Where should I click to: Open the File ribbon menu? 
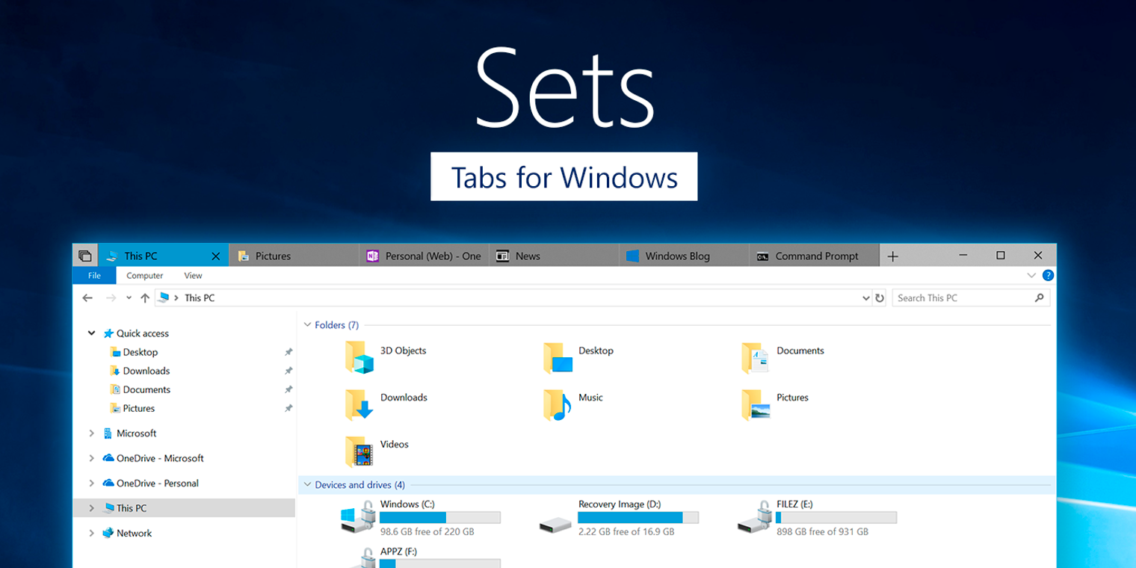point(94,276)
